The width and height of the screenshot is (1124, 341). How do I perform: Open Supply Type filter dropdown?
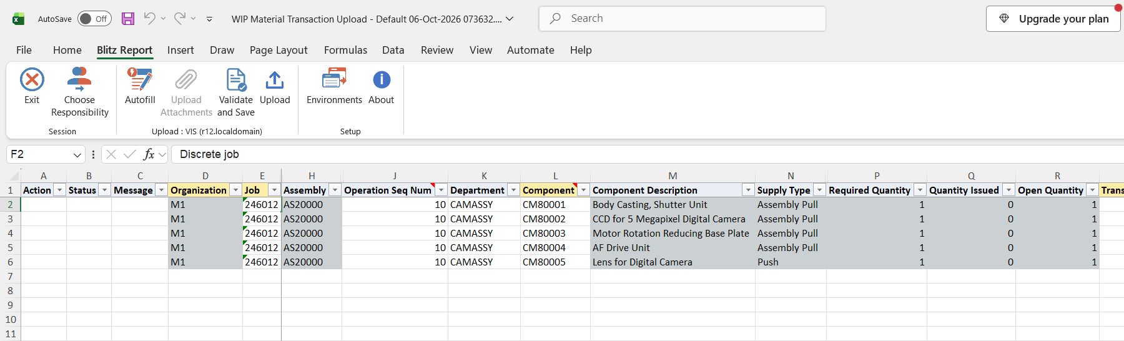point(819,190)
